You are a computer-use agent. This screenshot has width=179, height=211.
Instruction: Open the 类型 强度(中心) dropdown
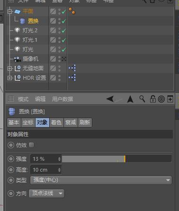click(101, 180)
